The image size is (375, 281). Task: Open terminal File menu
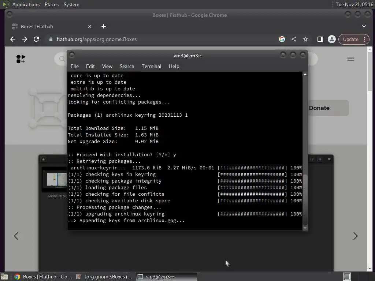click(75, 67)
